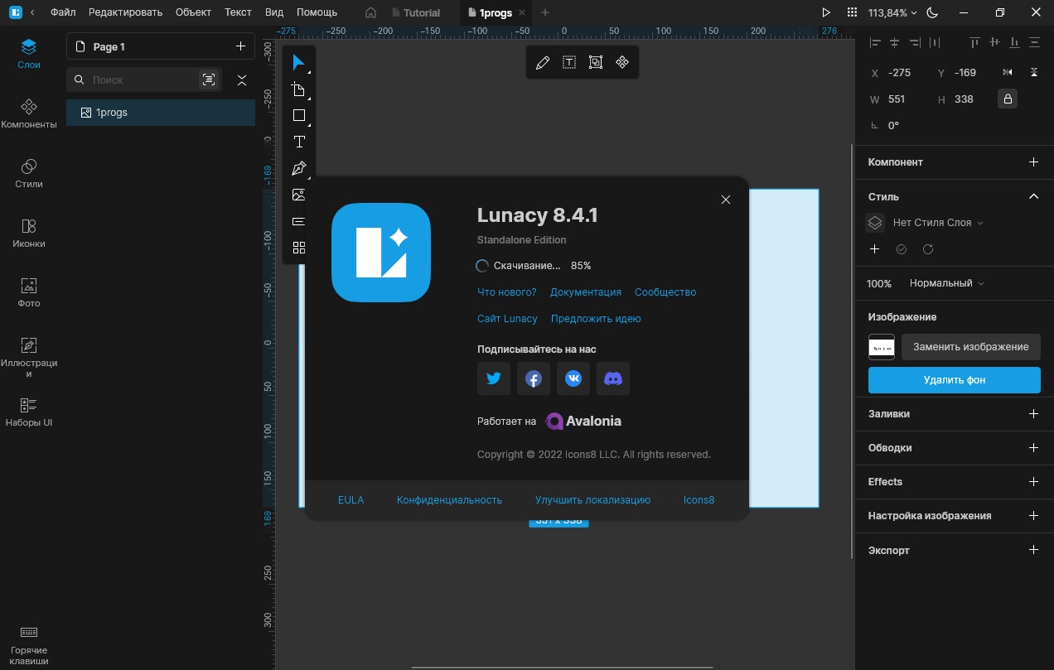This screenshot has height=670, width=1054.
Task: Select the Pen tool
Action: [299, 169]
